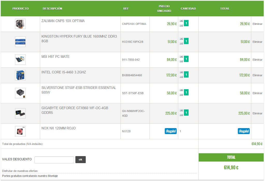Increase quantity of Gigabyte GTX960 graphics card
Viewport: 265px width, 181px height.
click(x=181, y=110)
